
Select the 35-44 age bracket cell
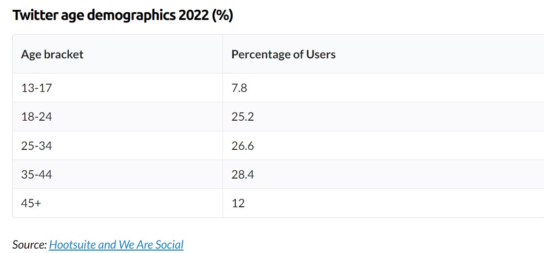37,174
